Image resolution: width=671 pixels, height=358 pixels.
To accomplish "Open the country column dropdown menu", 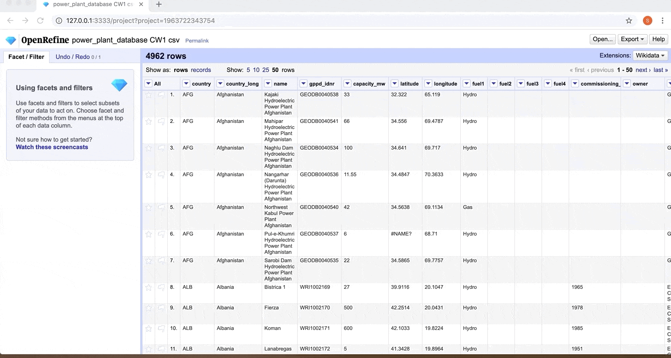I will [x=186, y=84].
